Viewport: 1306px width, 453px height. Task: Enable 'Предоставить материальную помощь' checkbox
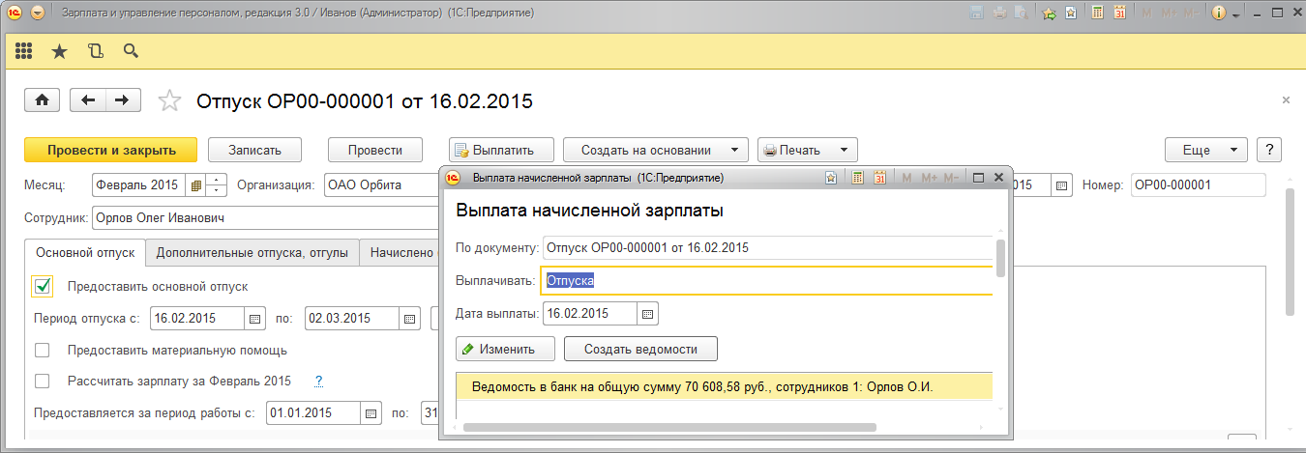coord(43,350)
